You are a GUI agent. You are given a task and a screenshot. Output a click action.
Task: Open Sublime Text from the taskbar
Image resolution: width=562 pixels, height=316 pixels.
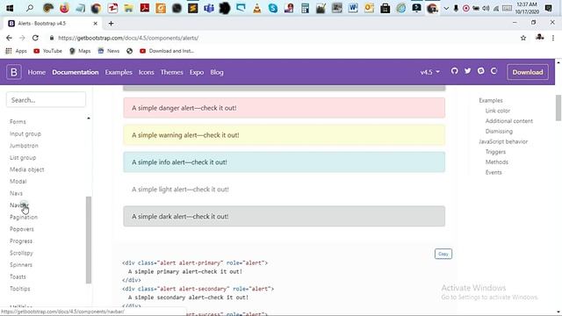pyautogui.click(x=193, y=8)
